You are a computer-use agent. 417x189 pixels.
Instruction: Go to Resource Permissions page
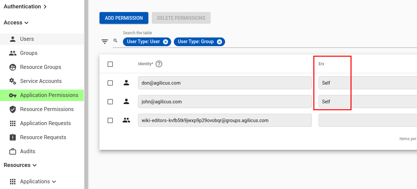(47, 109)
